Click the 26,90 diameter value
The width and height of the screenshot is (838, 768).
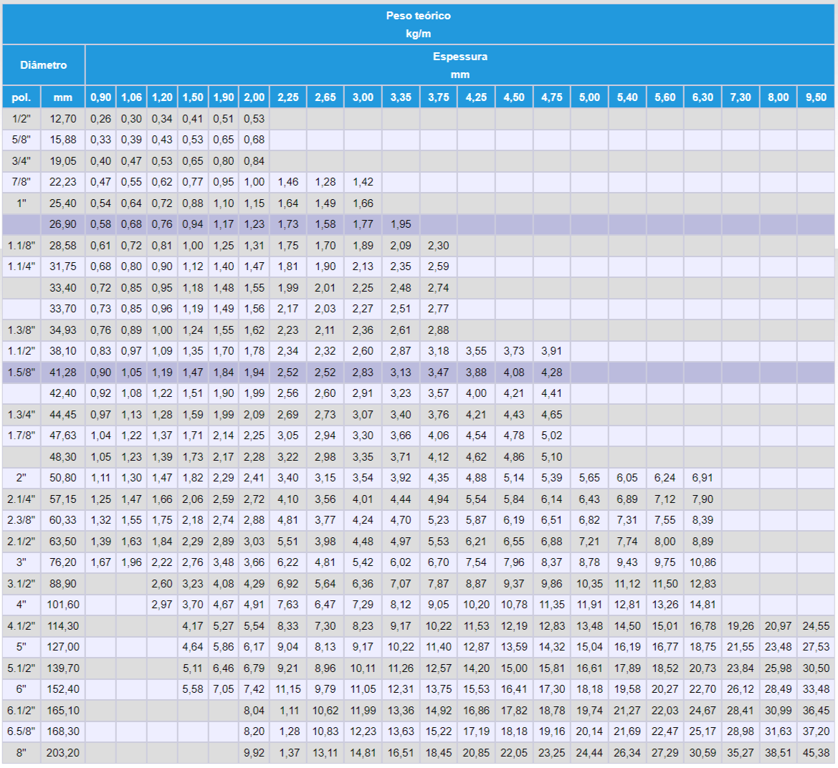[x=63, y=224]
